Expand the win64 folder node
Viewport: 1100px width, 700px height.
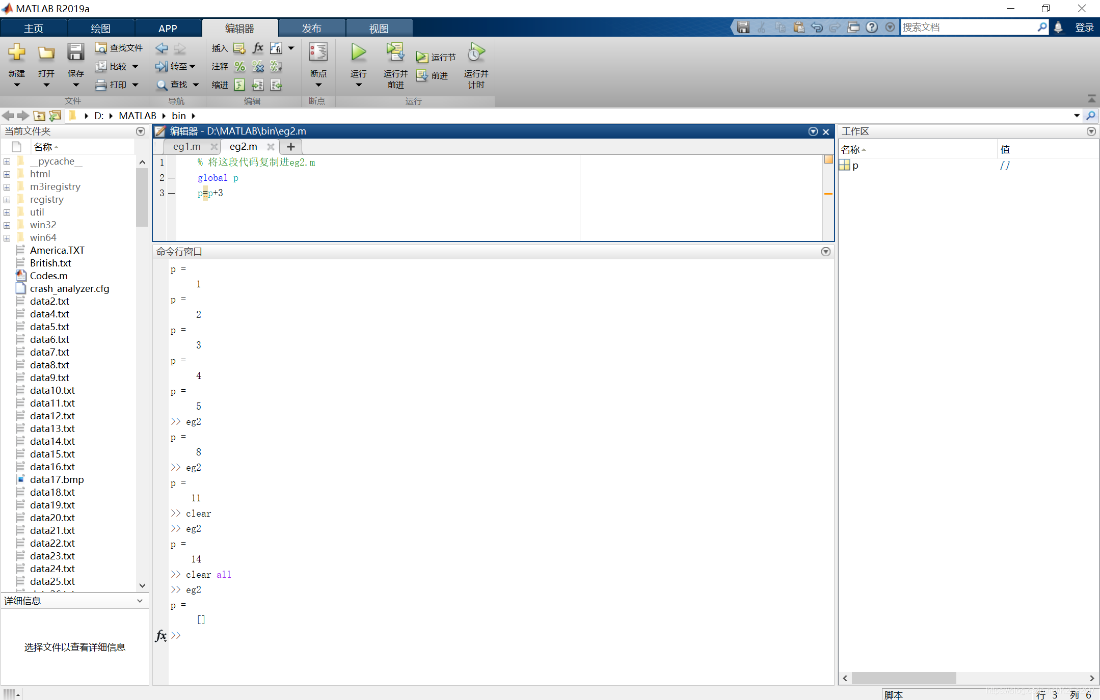click(x=7, y=238)
